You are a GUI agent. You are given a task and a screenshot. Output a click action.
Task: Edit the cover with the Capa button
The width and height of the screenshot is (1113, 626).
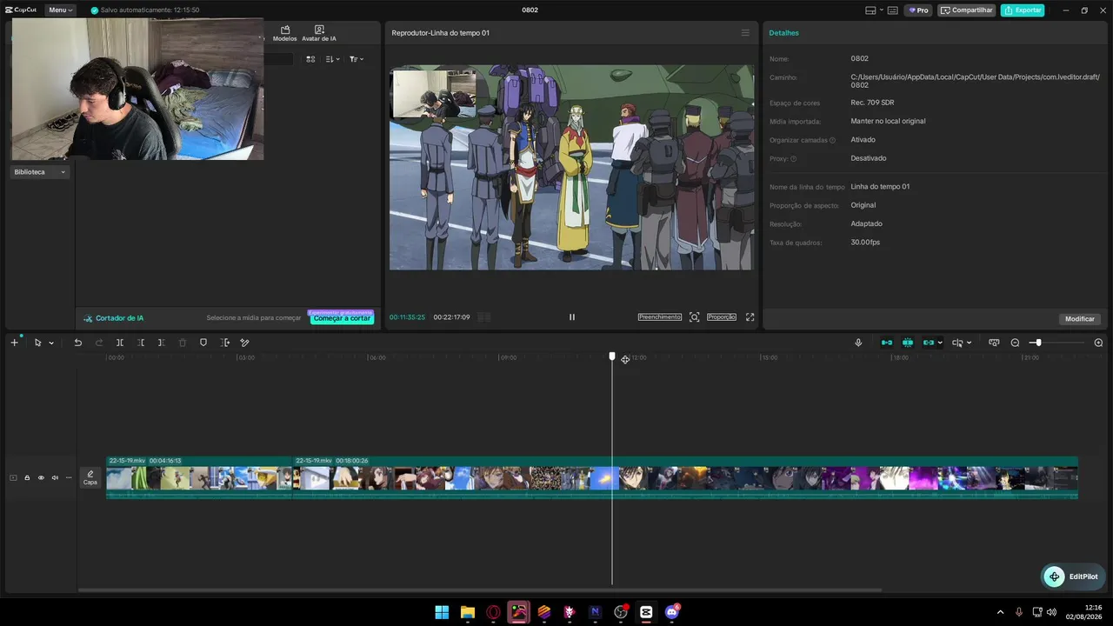[90, 477]
